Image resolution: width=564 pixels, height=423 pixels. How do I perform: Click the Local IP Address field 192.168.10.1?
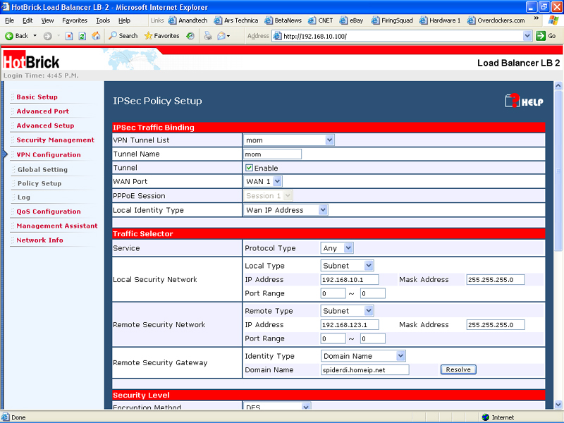tap(350, 279)
